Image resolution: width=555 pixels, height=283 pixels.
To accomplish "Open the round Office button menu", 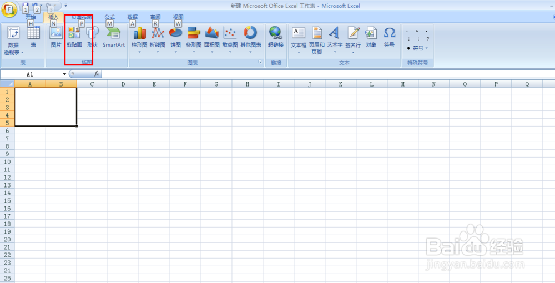I will click(x=9, y=9).
